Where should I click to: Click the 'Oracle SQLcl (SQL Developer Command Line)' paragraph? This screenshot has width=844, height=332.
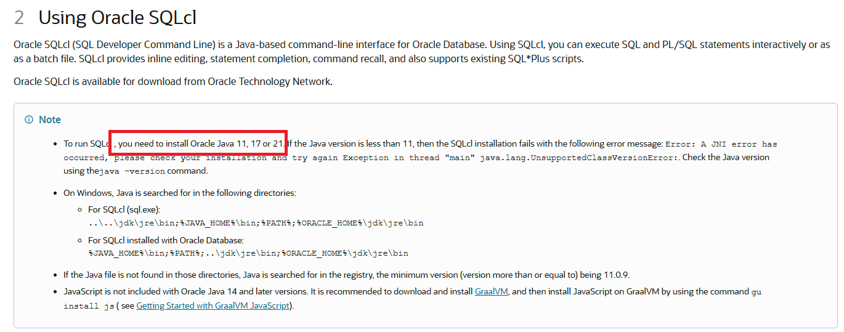tap(422, 52)
